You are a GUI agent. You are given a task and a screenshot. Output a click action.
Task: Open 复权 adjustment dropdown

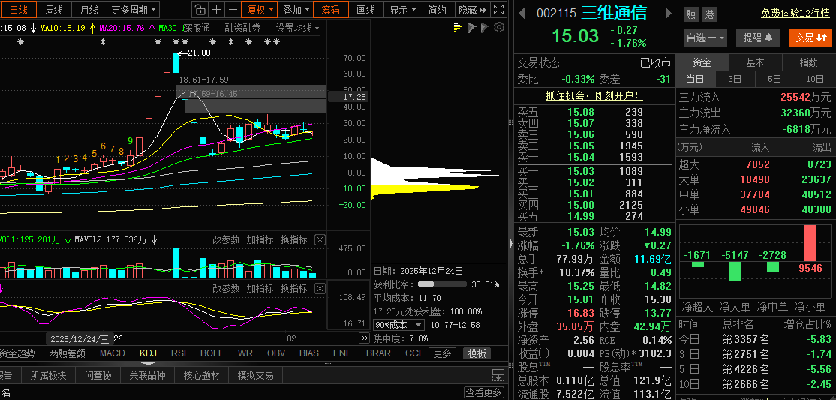coord(260,10)
